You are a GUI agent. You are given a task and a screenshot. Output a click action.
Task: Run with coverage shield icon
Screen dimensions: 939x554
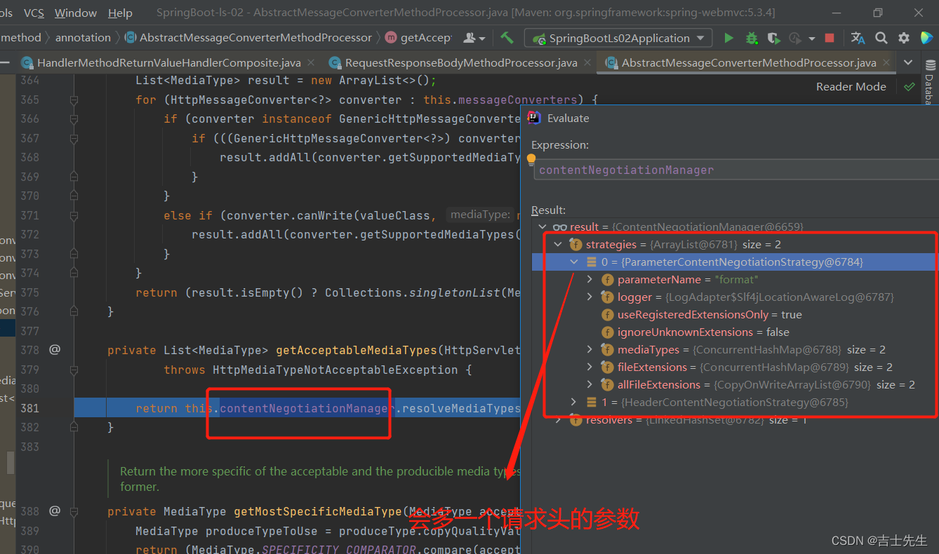773,38
